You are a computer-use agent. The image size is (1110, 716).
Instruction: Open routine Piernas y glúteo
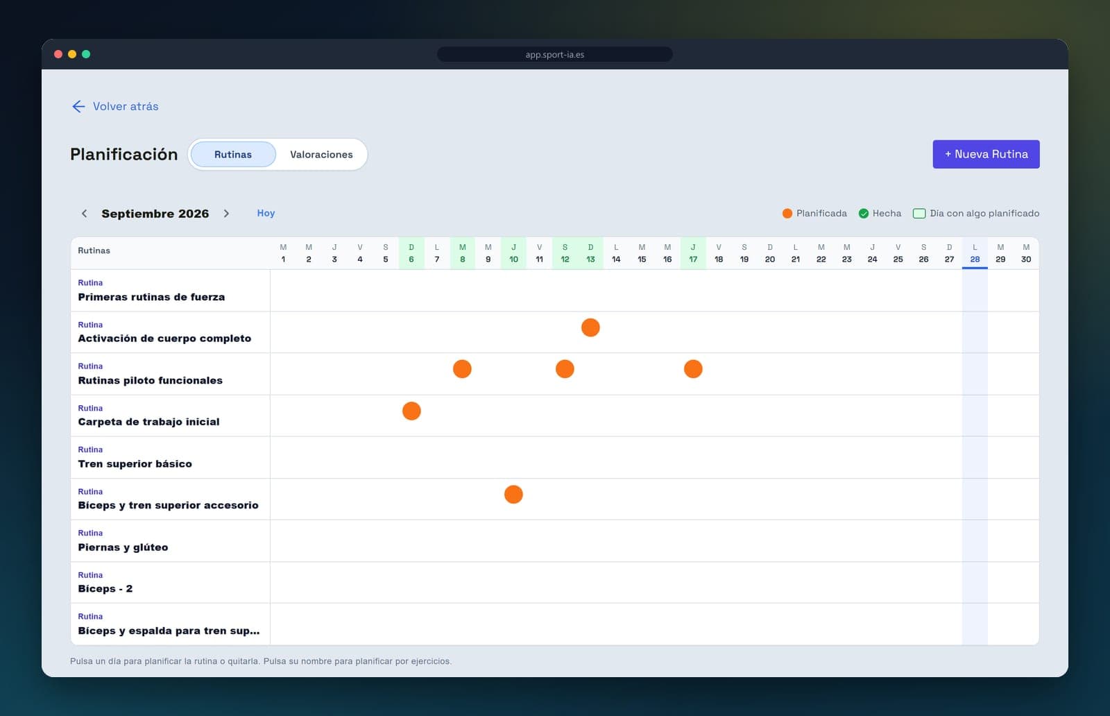[x=123, y=547]
